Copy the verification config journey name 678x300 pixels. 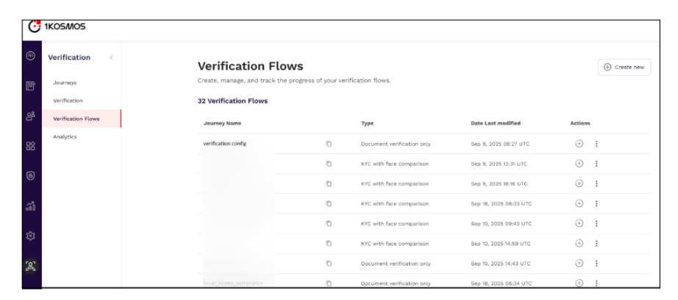329,144
